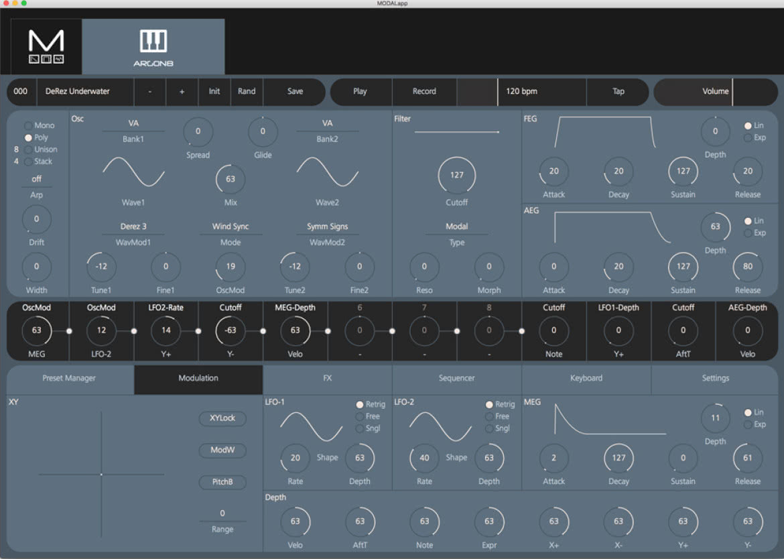Save the current preset
Image resolution: width=784 pixels, height=559 pixels.
click(295, 92)
